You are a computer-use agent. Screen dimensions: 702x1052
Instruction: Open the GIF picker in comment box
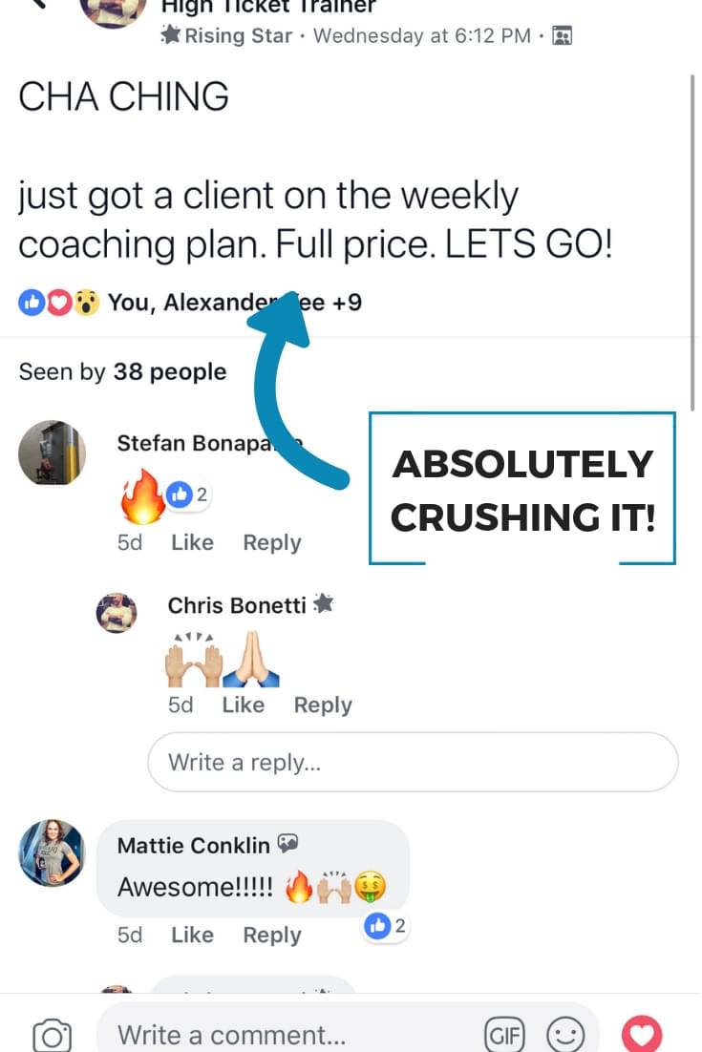coord(504,1035)
